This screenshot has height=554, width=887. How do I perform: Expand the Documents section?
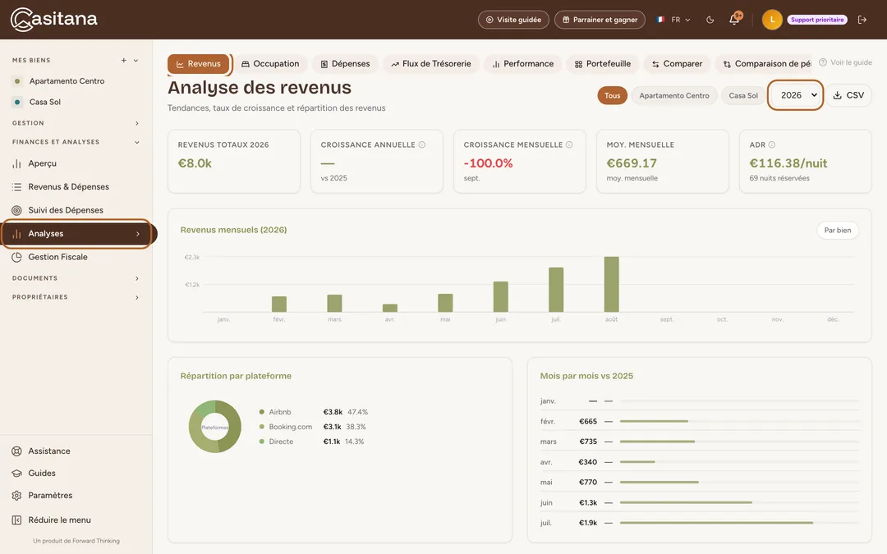click(76, 278)
